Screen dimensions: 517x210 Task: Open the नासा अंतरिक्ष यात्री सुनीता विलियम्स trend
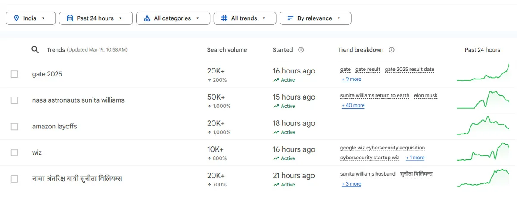[77, 179]
